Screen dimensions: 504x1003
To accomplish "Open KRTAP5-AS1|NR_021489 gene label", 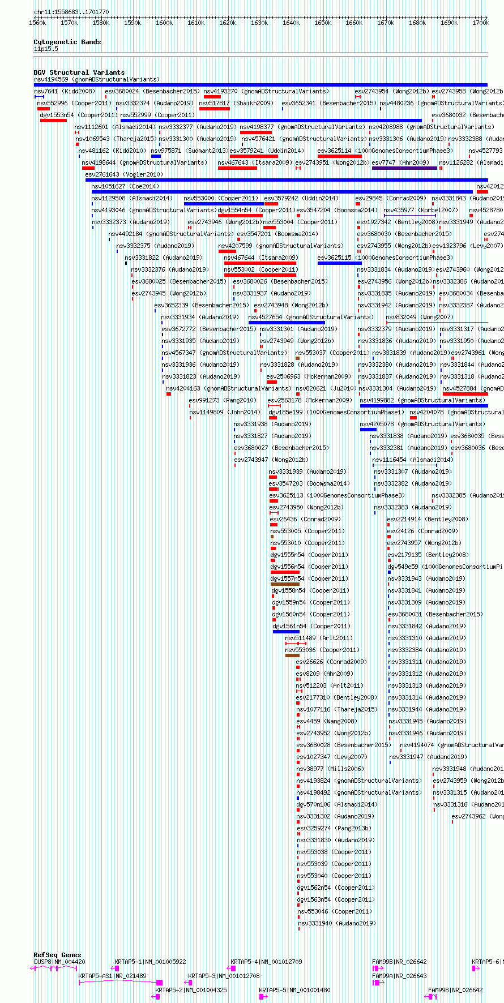I will pyautogui.click(x=112, y=976).
